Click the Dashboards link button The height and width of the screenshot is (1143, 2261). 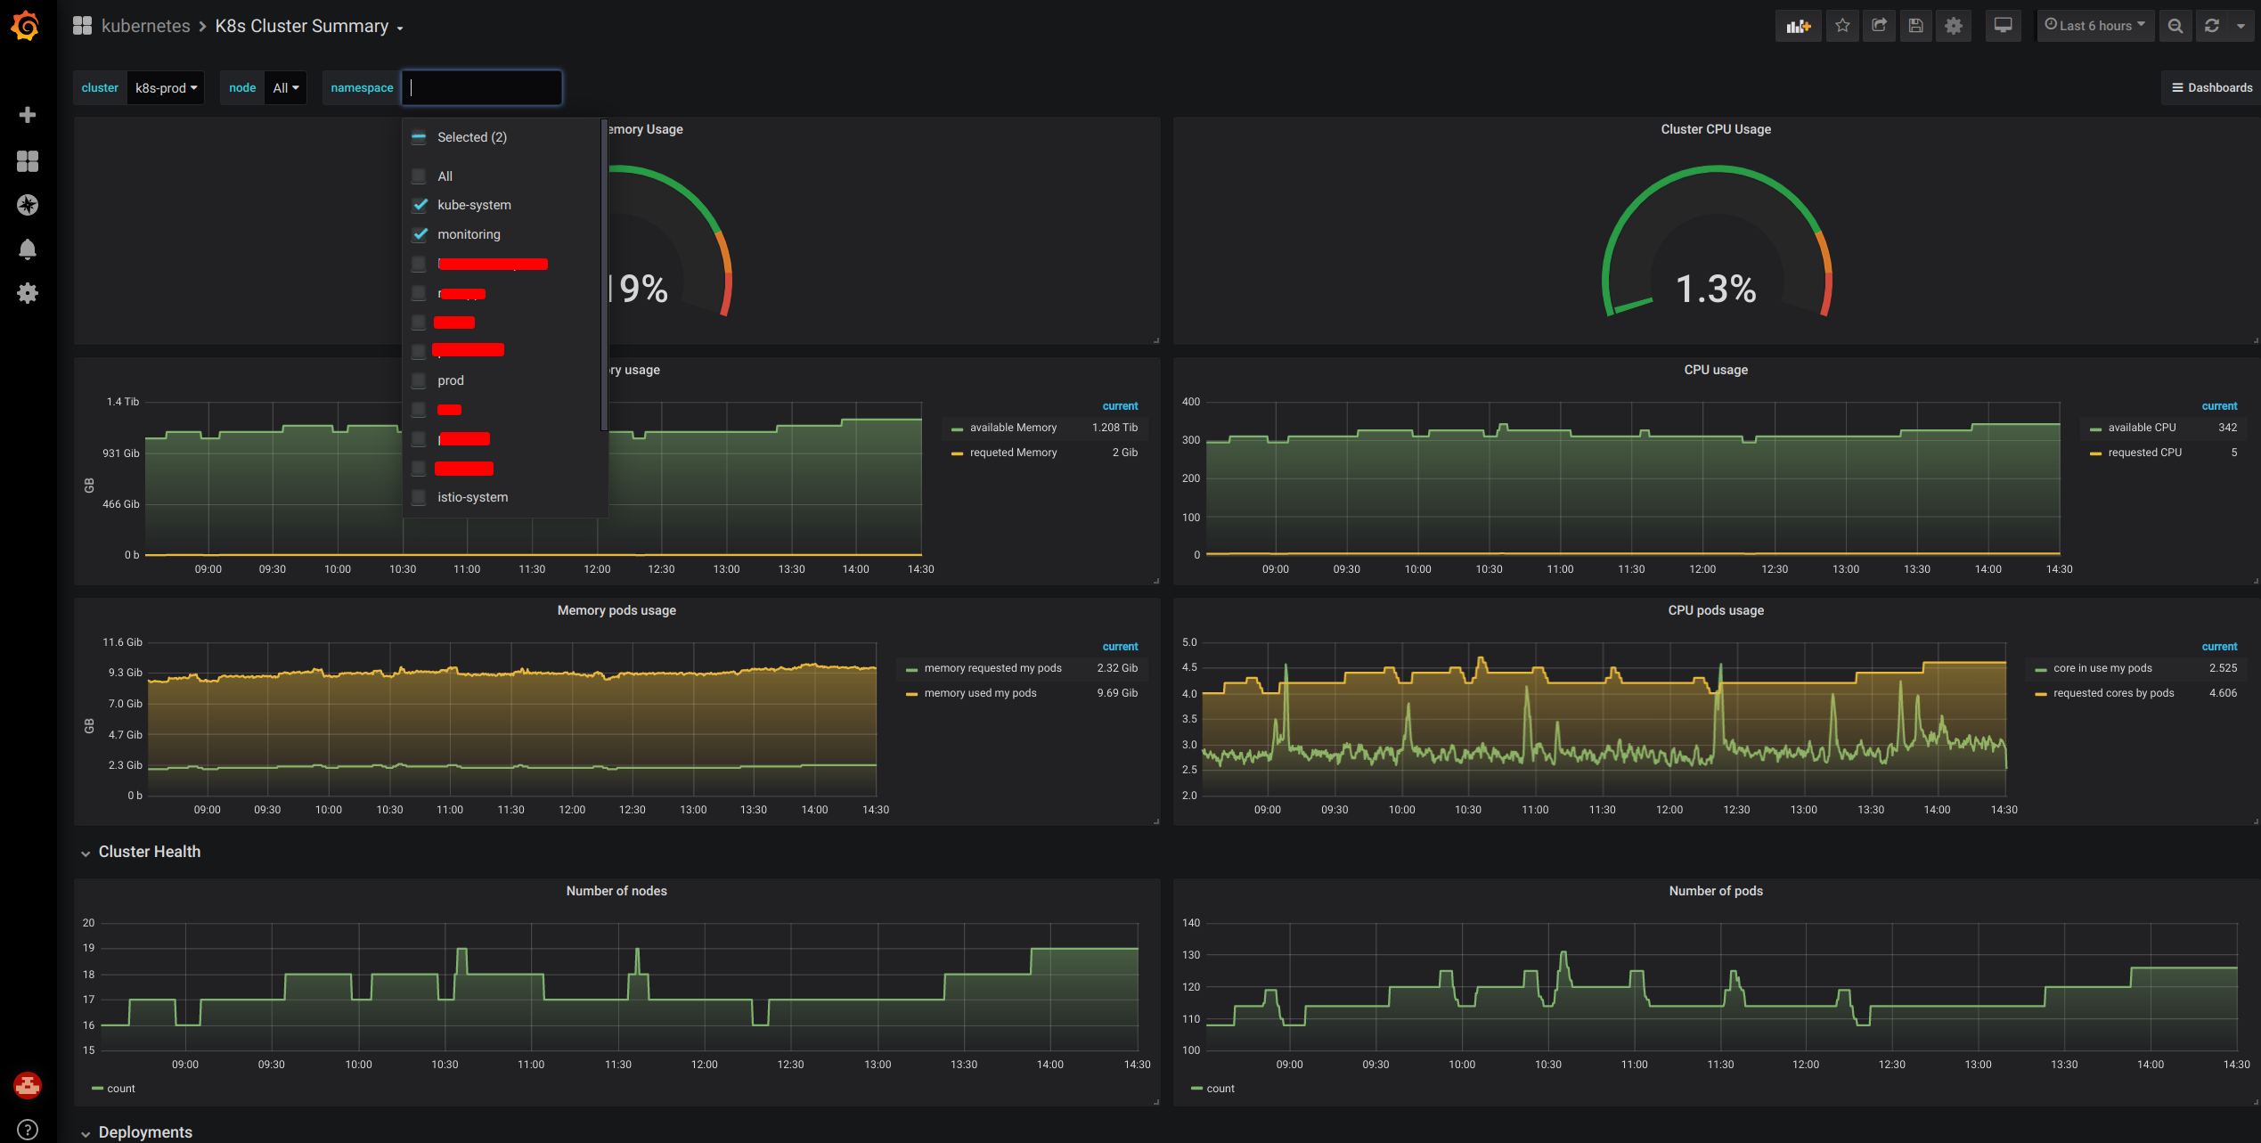point(2211,87)
